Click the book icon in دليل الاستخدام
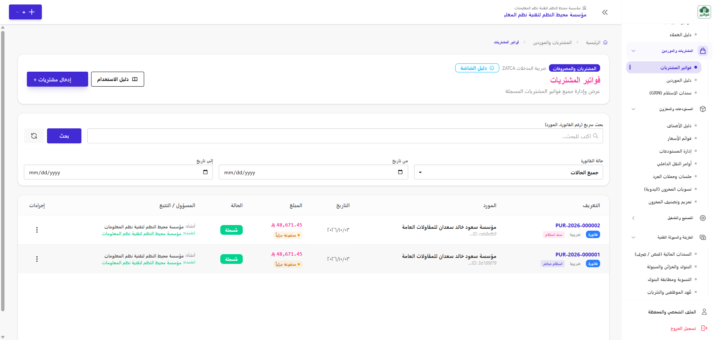This screenshot has width=717, height=340. (135, 79)
